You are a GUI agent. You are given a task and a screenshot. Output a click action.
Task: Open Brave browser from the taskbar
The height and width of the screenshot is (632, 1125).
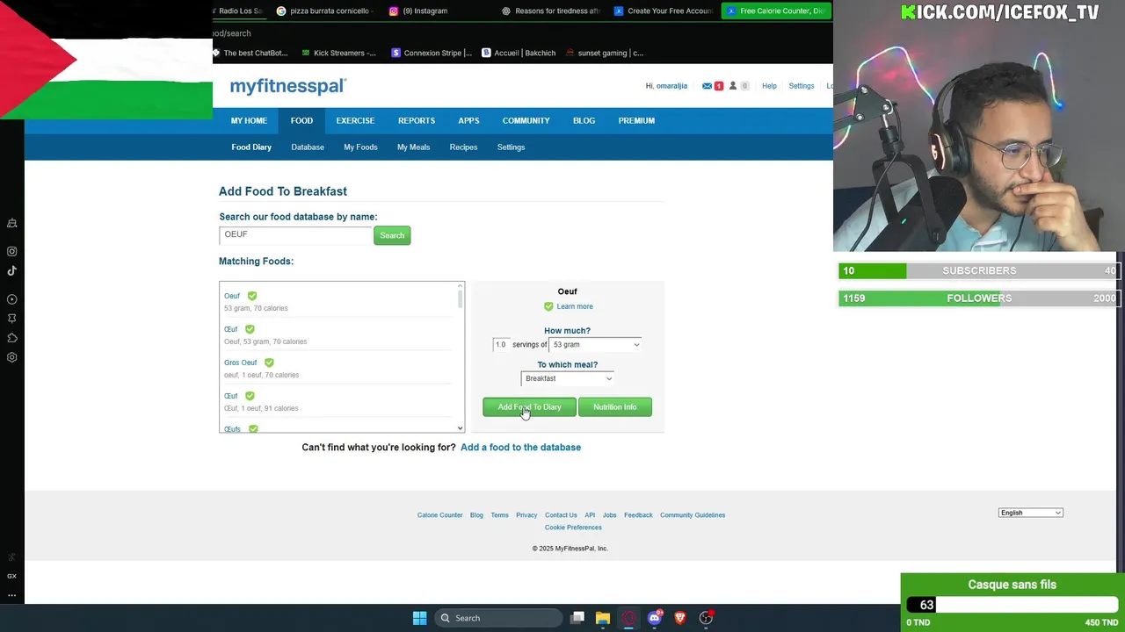(x=679, y=618)
